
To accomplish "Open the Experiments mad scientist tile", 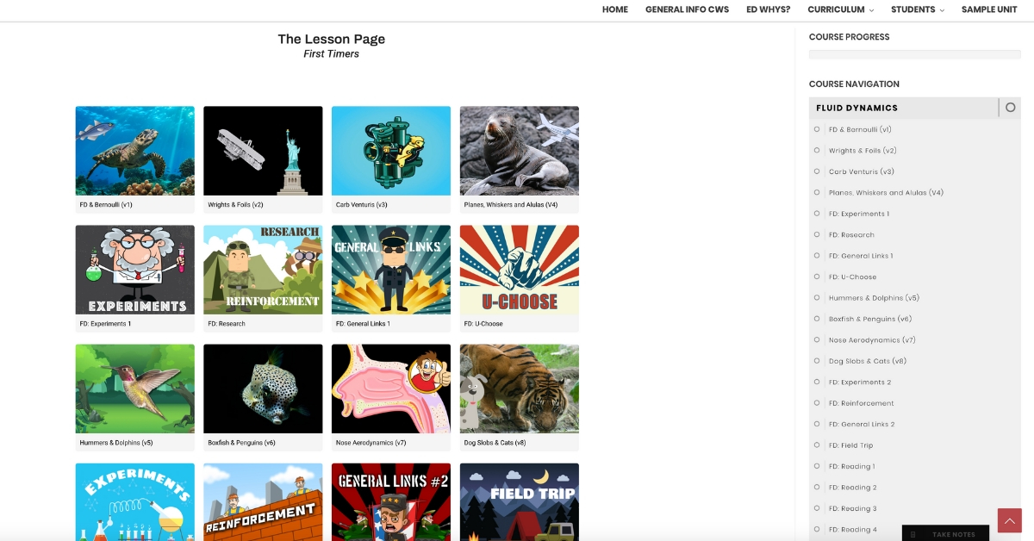I will 134,270.
